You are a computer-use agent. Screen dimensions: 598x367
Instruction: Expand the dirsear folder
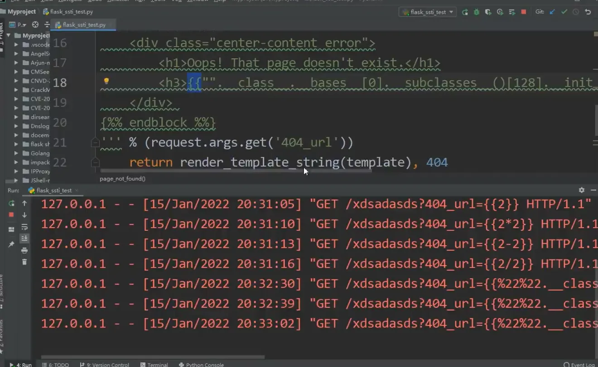pos(16,117)
